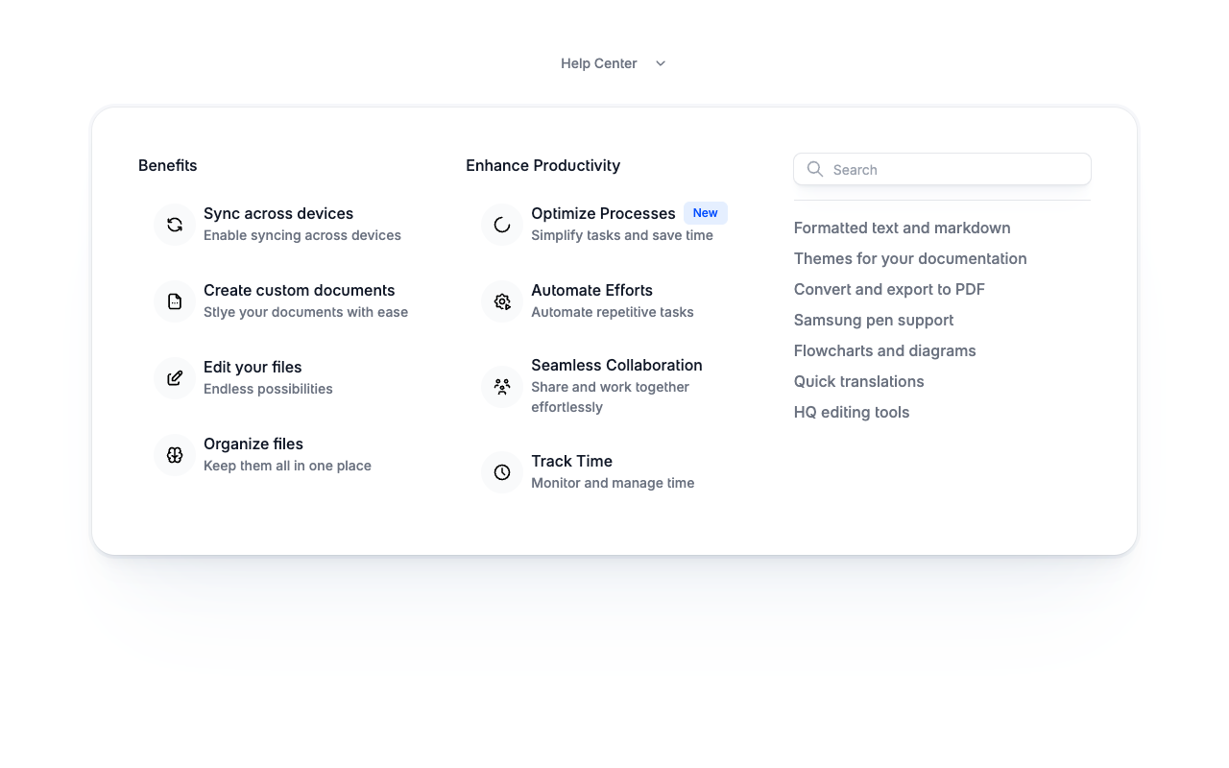This screenshot has width=1229, height=768.
Task: Click the Enhance Productivity heading
Action: [x=543, y=165]
